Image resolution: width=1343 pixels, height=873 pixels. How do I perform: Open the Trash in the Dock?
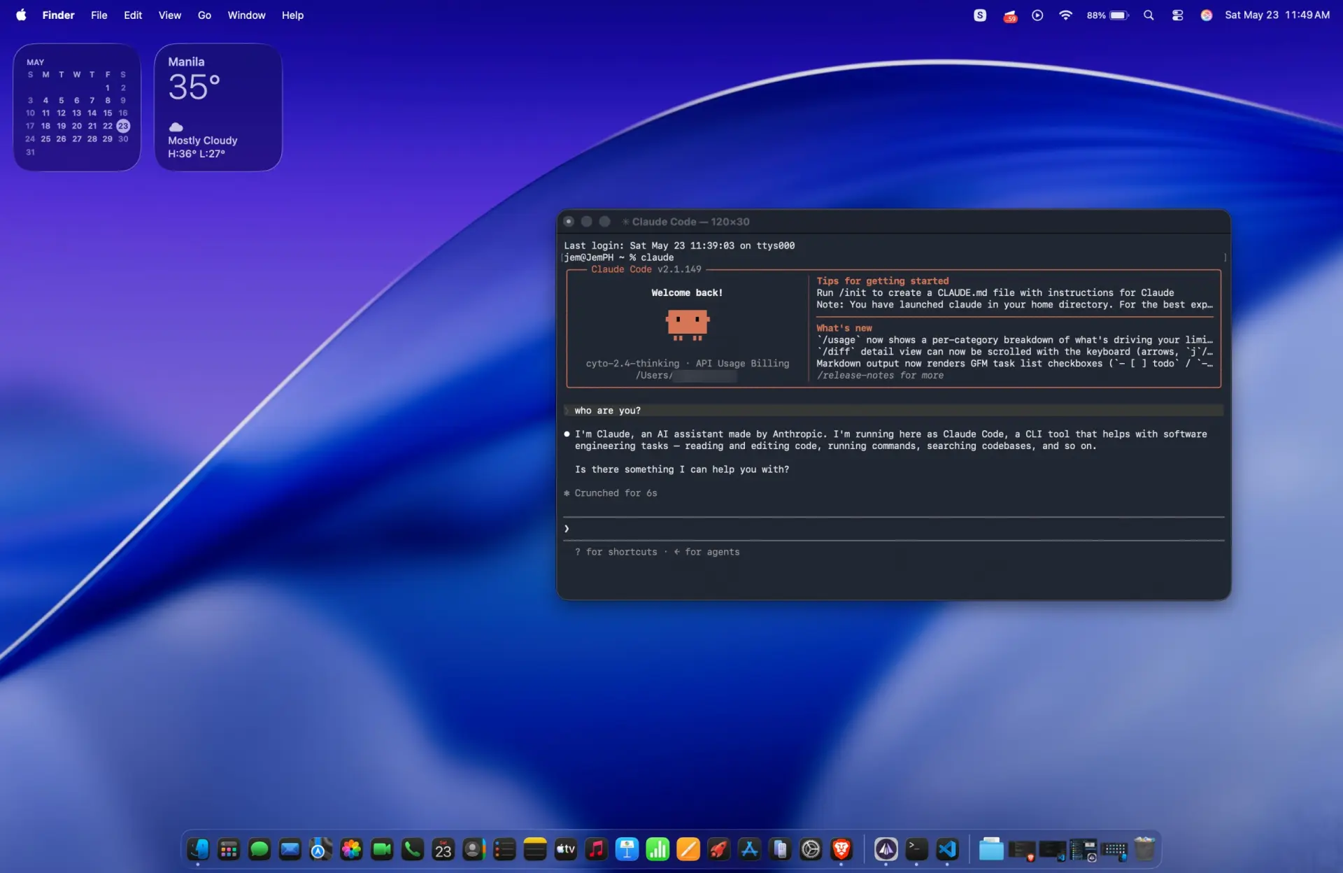point(1145,849)
